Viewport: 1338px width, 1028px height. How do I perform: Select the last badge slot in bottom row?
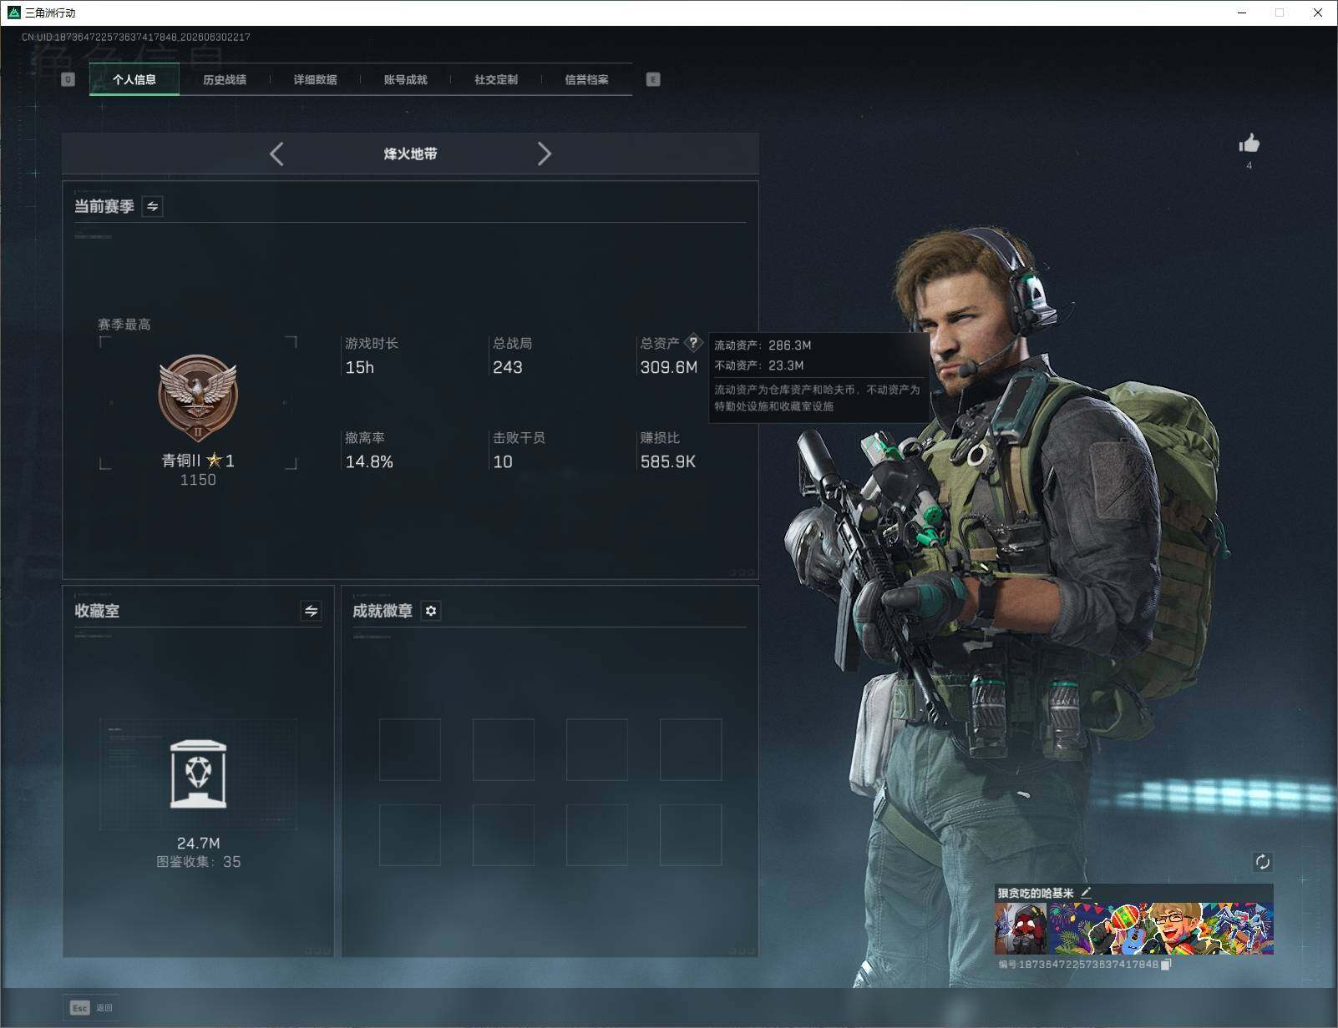click(691, 834)
